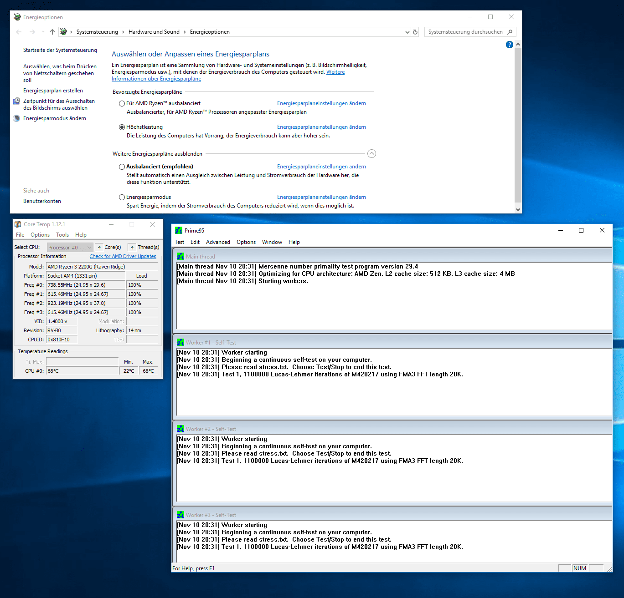
Task: Maximize the Prime95 window
Action: click(581, 230)
